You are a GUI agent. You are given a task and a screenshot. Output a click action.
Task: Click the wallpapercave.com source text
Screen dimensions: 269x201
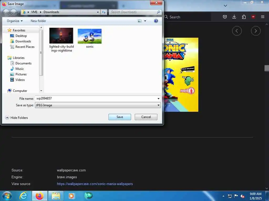71,170
